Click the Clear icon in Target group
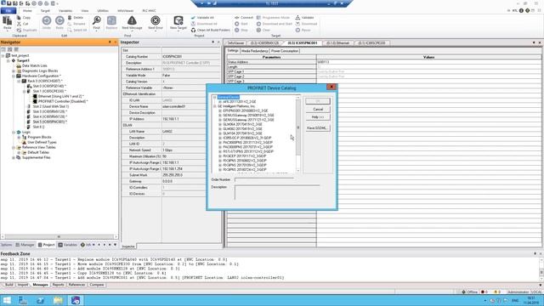Viewport: 544px width, 306px height. (x=258, y=31)
